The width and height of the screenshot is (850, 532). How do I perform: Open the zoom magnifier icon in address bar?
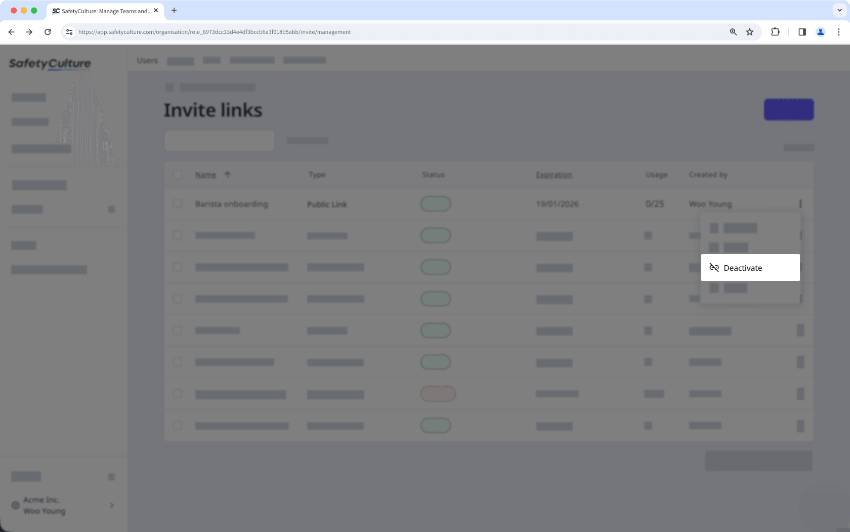[733, 32]
